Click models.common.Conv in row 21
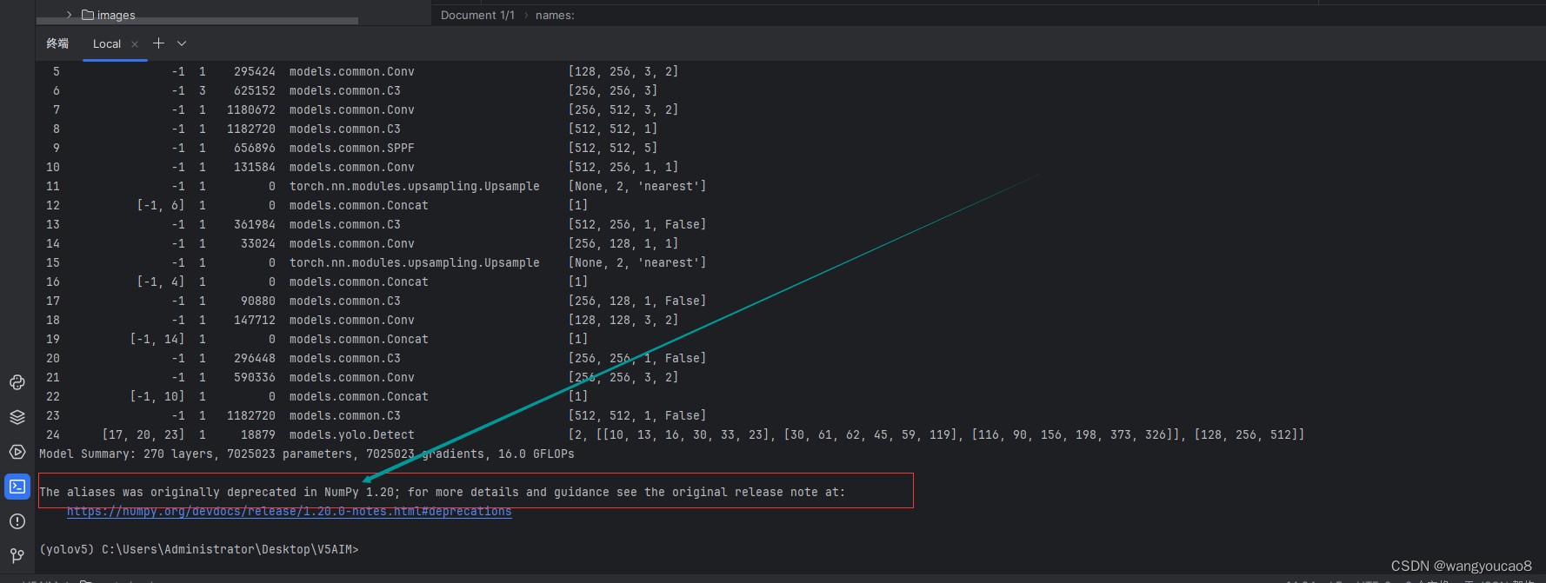Viewport: 1546px width, 583px height. pyautogui.click(x=352, y=377)
